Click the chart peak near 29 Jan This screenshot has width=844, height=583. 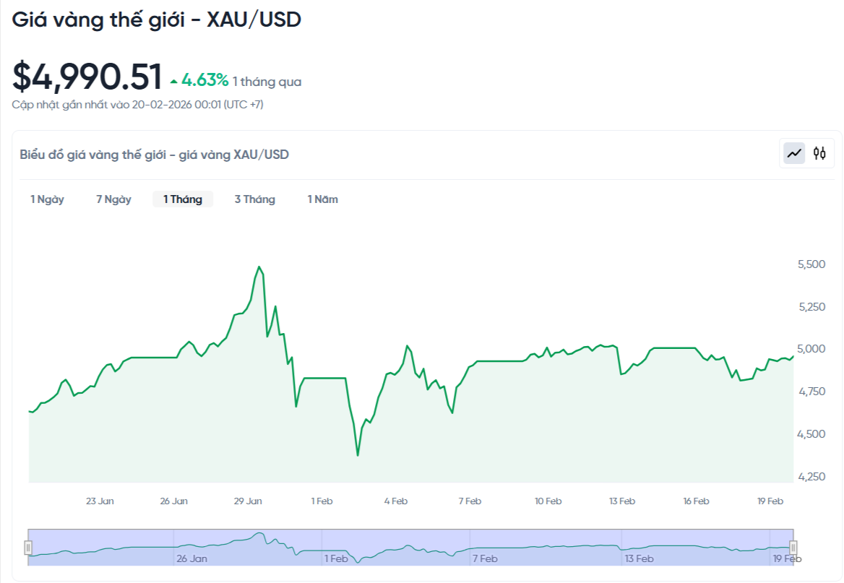point(259,267)
